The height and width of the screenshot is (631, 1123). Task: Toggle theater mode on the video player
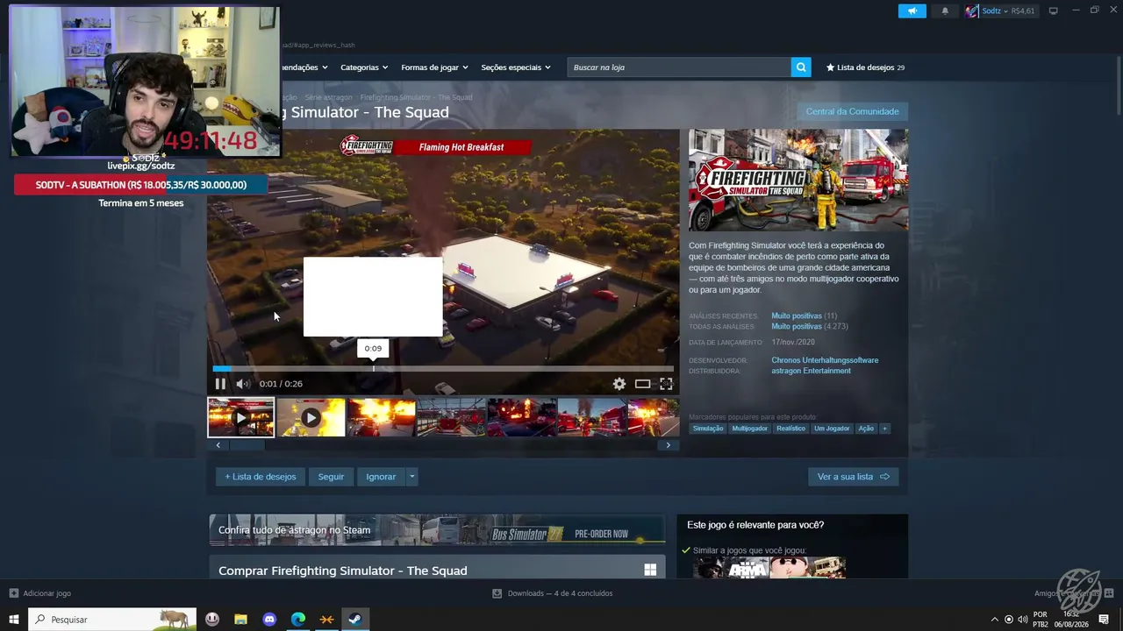tap(643, 384)
